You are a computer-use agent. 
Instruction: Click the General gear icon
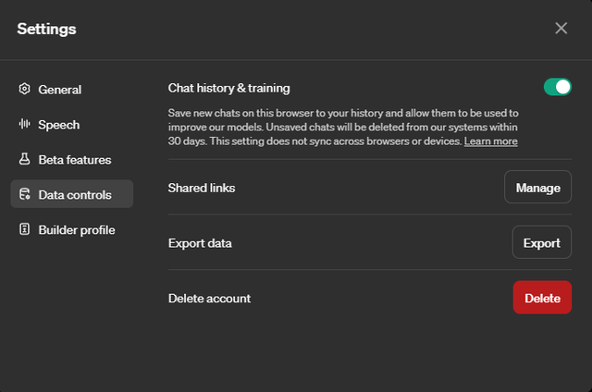25,90
